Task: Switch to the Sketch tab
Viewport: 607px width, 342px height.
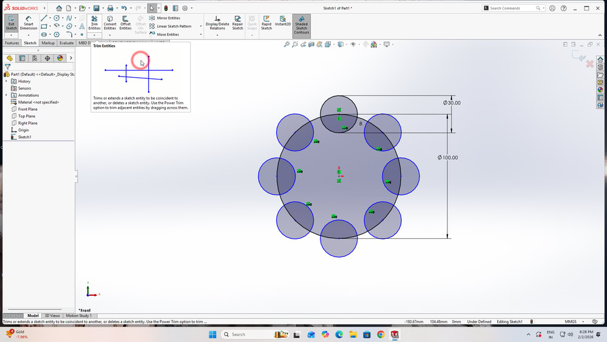Action: [30, 43]
